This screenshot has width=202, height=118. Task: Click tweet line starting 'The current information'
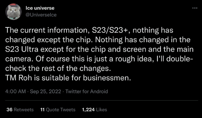coord(89,30)
